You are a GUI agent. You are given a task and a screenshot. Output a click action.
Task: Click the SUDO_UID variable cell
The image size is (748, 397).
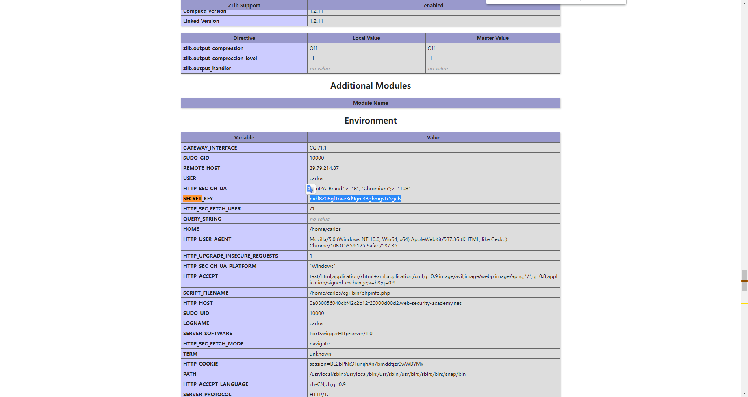tap(244, 313)
